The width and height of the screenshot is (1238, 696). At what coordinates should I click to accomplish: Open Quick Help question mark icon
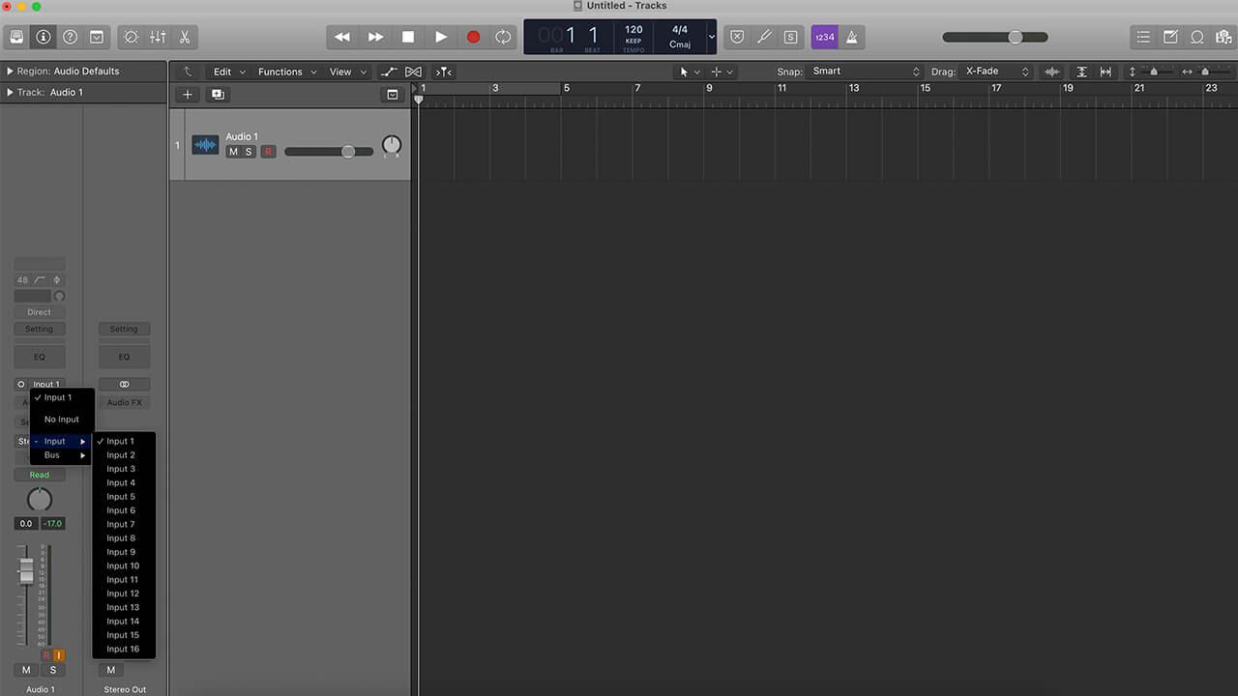(70, 37)
